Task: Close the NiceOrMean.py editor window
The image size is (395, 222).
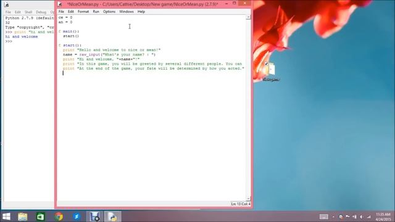Action: (244, 3)
